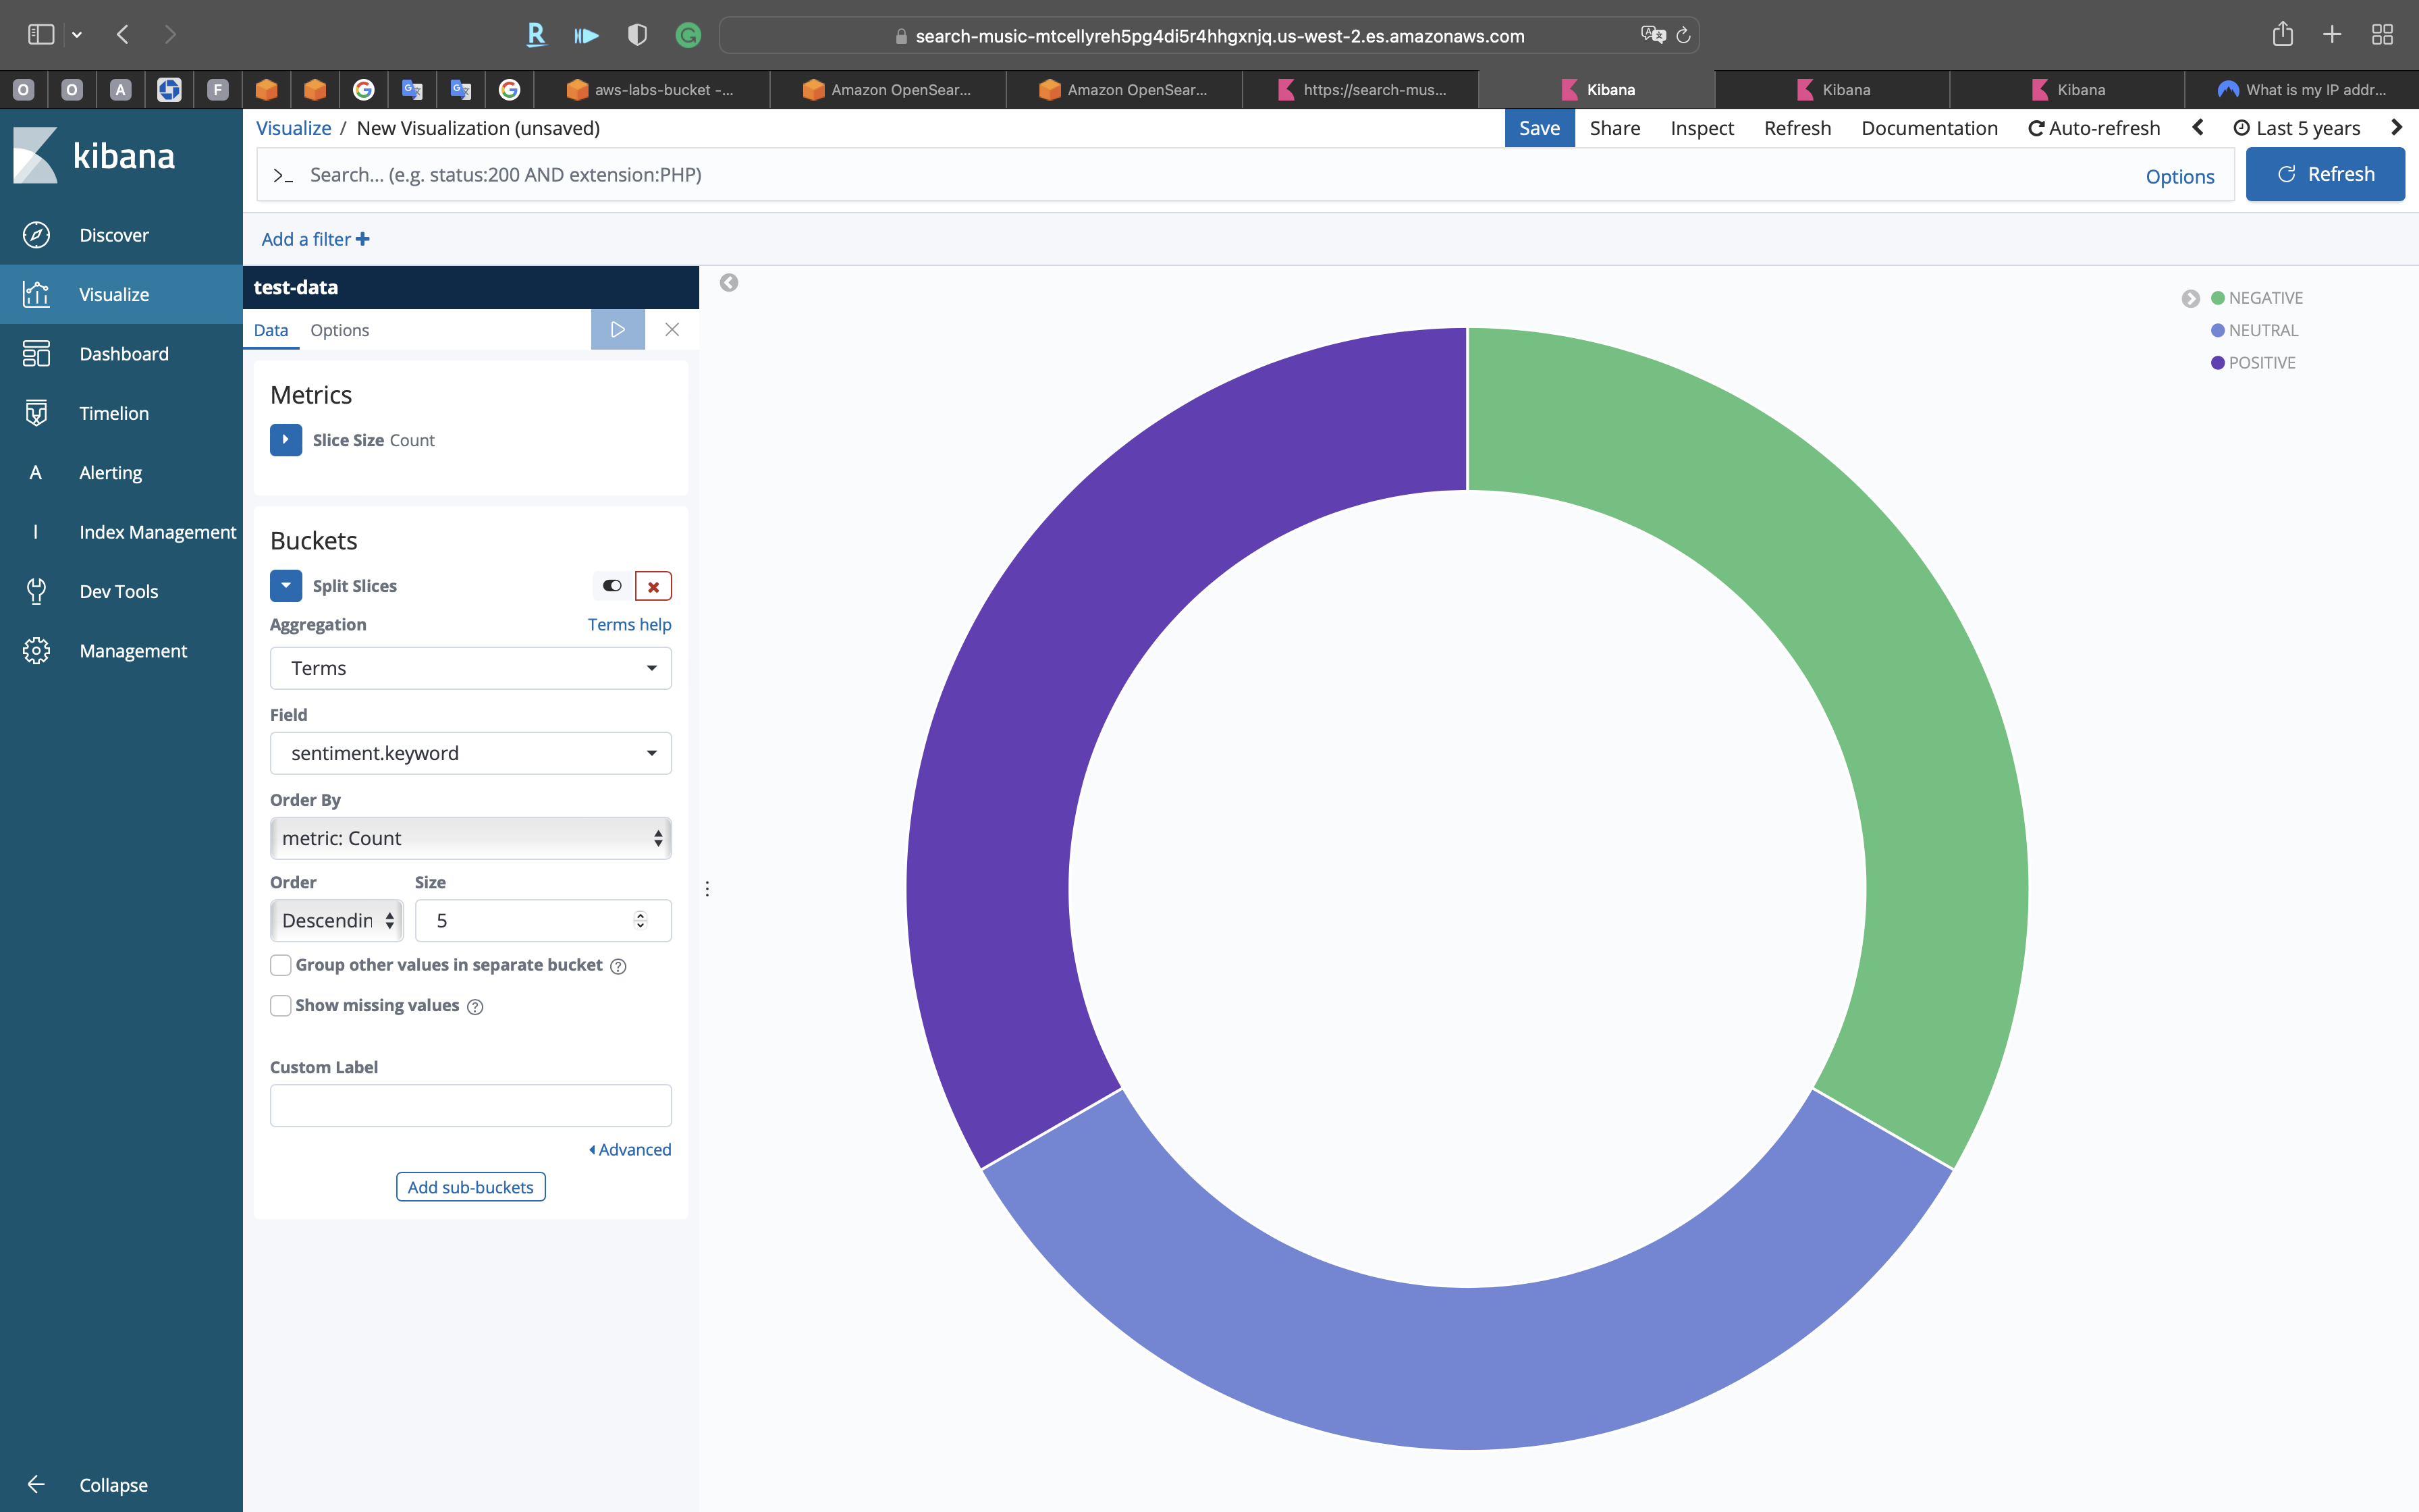Open the Terms help link

coord(629,624)
